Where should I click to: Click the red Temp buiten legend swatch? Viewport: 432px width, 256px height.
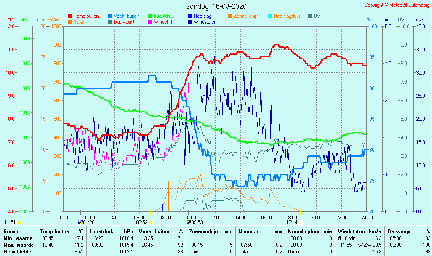70,16
